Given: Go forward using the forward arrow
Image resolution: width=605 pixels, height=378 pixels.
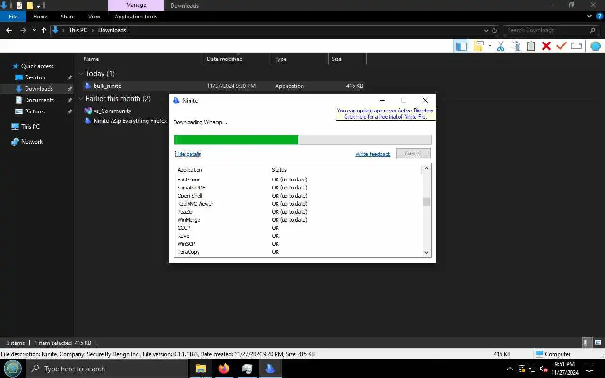Looking at the screenshot, I should coord(23,30).
